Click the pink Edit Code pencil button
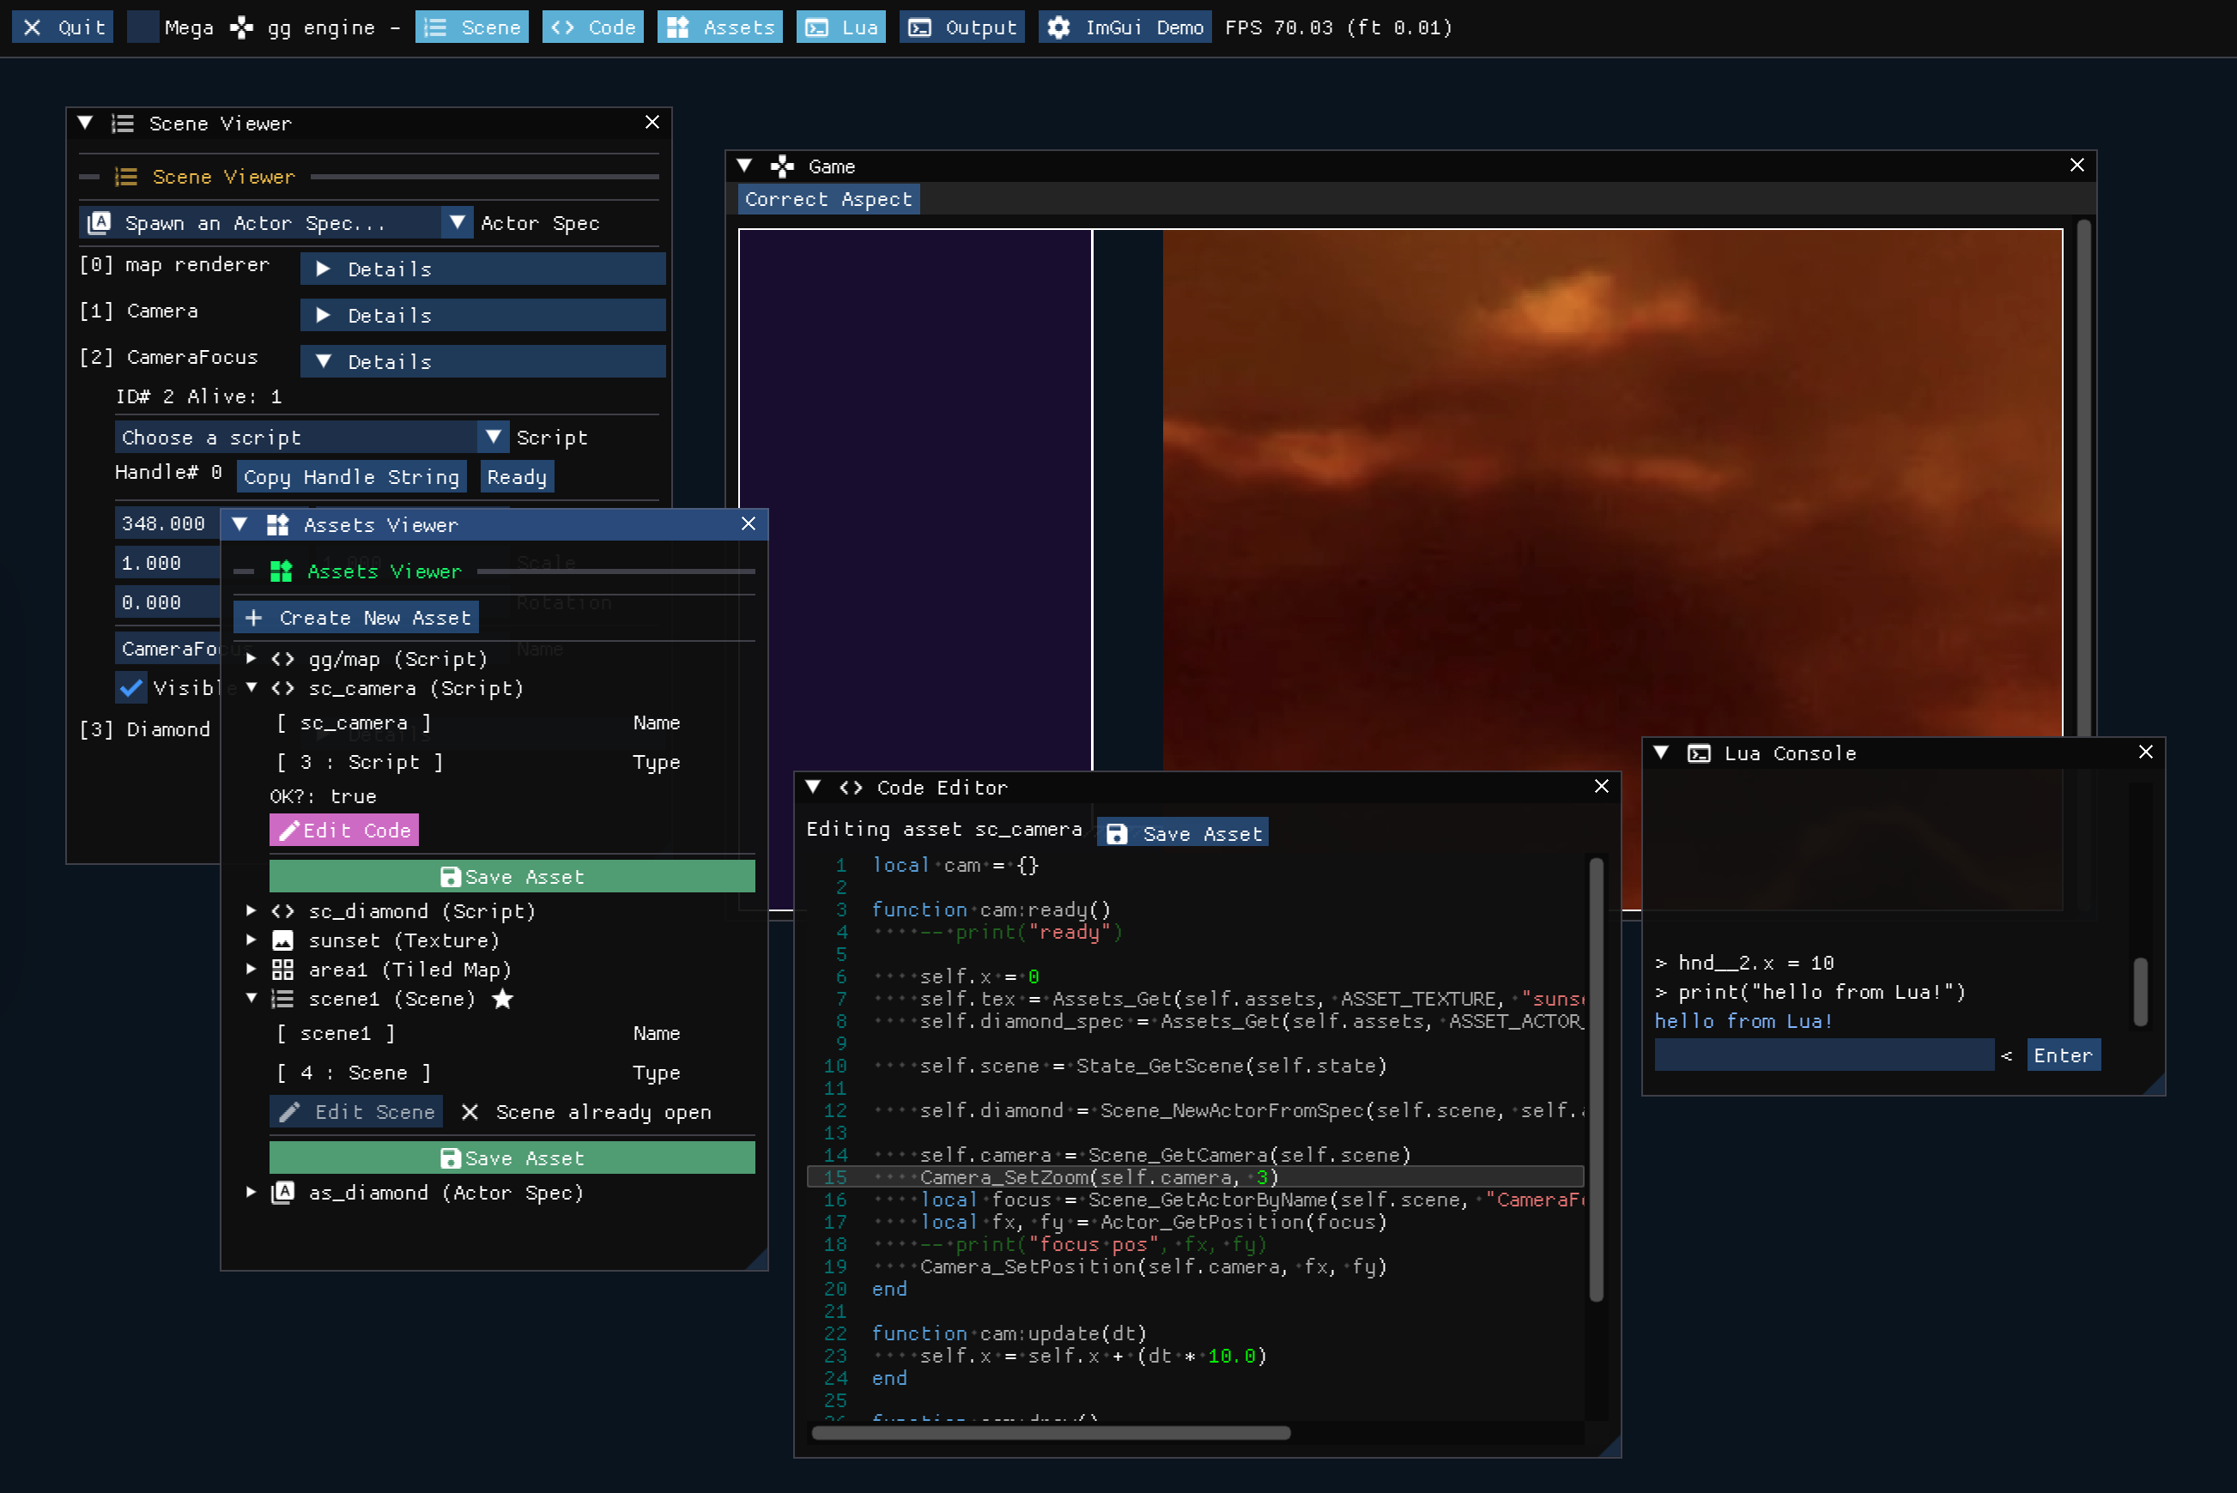This screenshot has height=1493, width=2237. tap(343, 831)
